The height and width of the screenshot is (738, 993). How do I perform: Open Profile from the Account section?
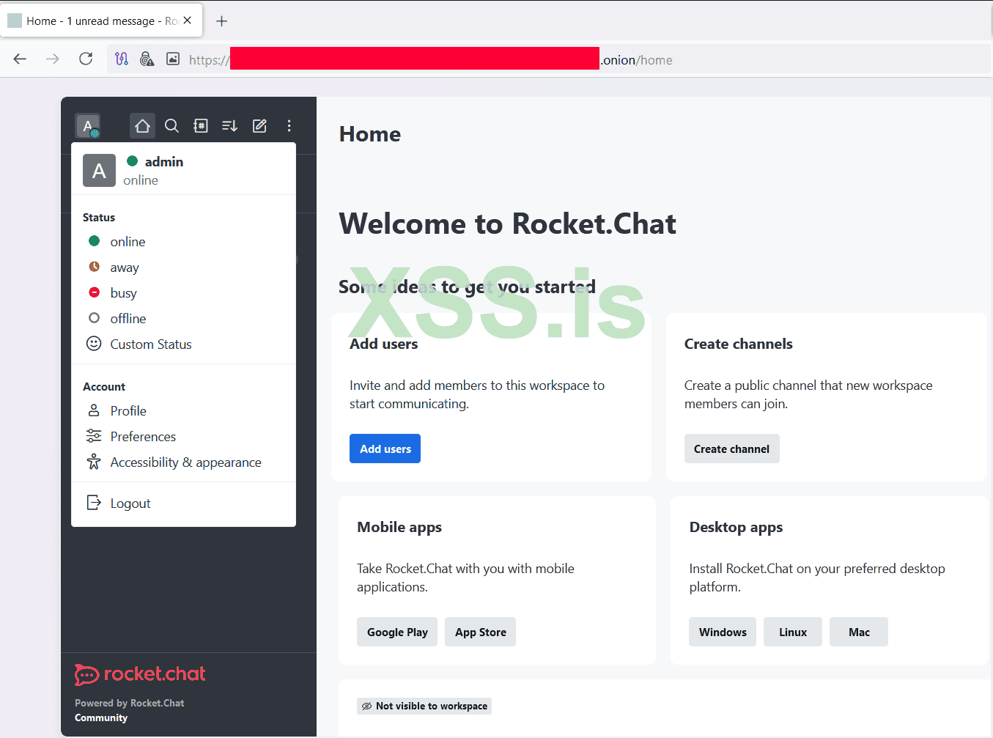point(183,411)
